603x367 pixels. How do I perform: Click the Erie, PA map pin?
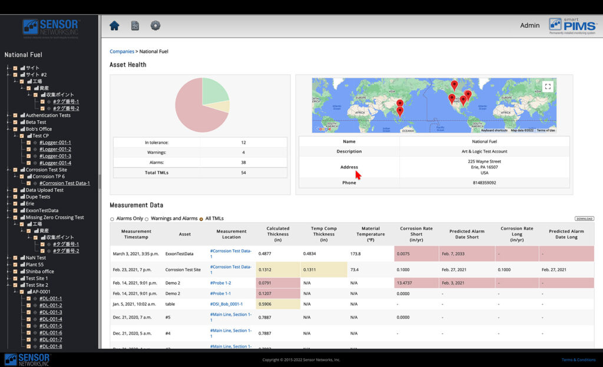pyautogui.click(x=468, y=95)
